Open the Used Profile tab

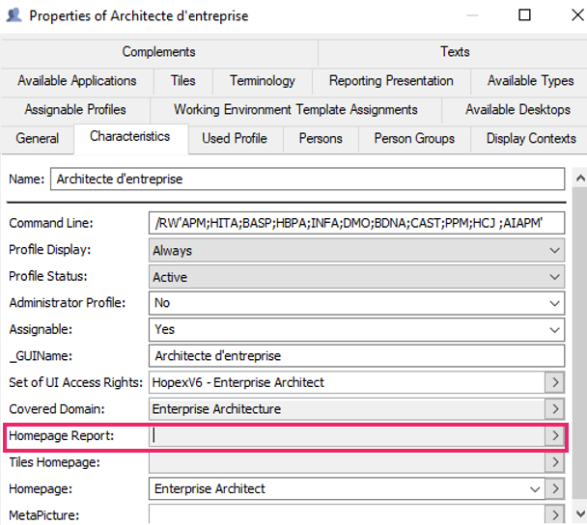235,138
